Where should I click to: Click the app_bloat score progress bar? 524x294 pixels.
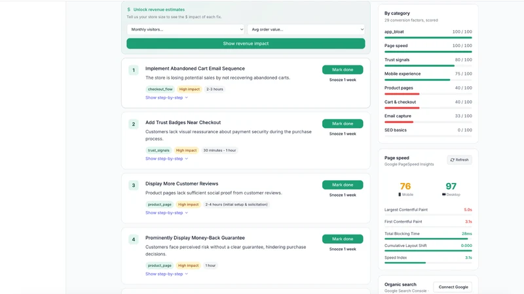tap(428, 38)
